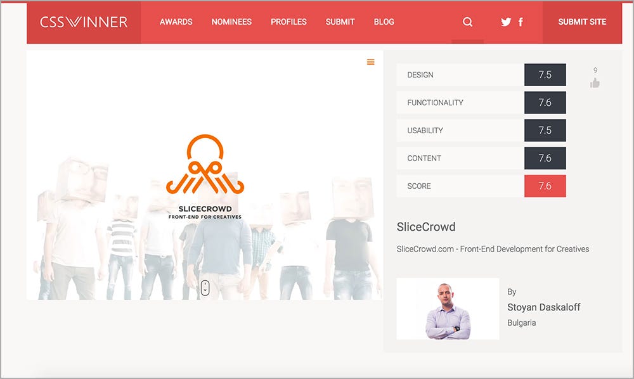The height and width of the screenshot is (379, 634).
Task: Open the SliceCrowd title link
Action: (x=426, y=227)
